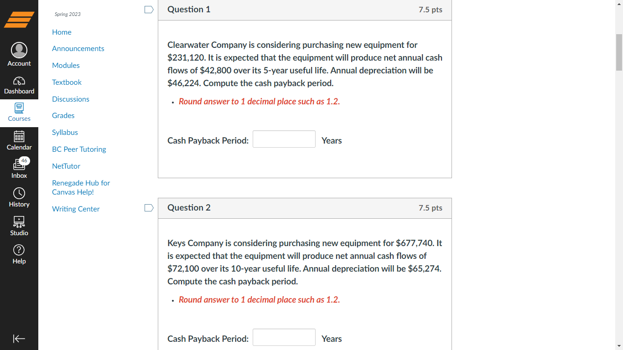Visit the Writing Center link
The image size is (623, 350).
click(76, 209)
